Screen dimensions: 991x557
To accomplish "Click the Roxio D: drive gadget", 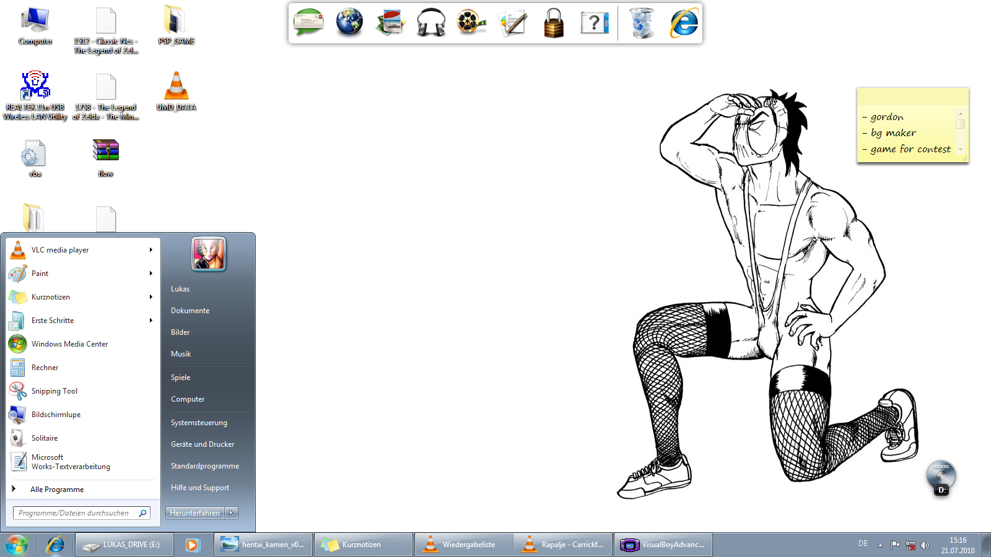I will click(x=941, y=478).
